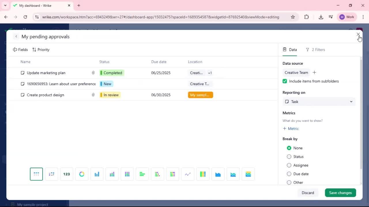Screen dimensions: 369x207
Task: Select the pivot table chart type
Action: 52,174
